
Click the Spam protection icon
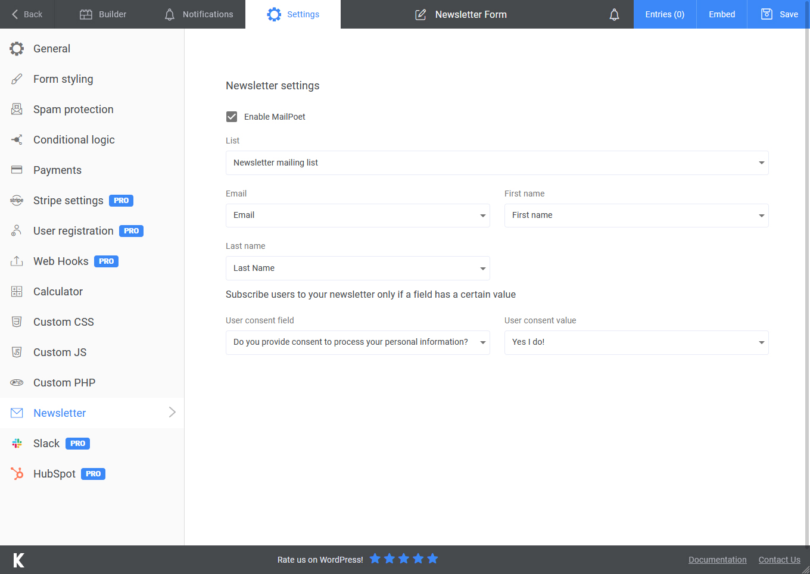pyautogui.click(x=17, y=110)
